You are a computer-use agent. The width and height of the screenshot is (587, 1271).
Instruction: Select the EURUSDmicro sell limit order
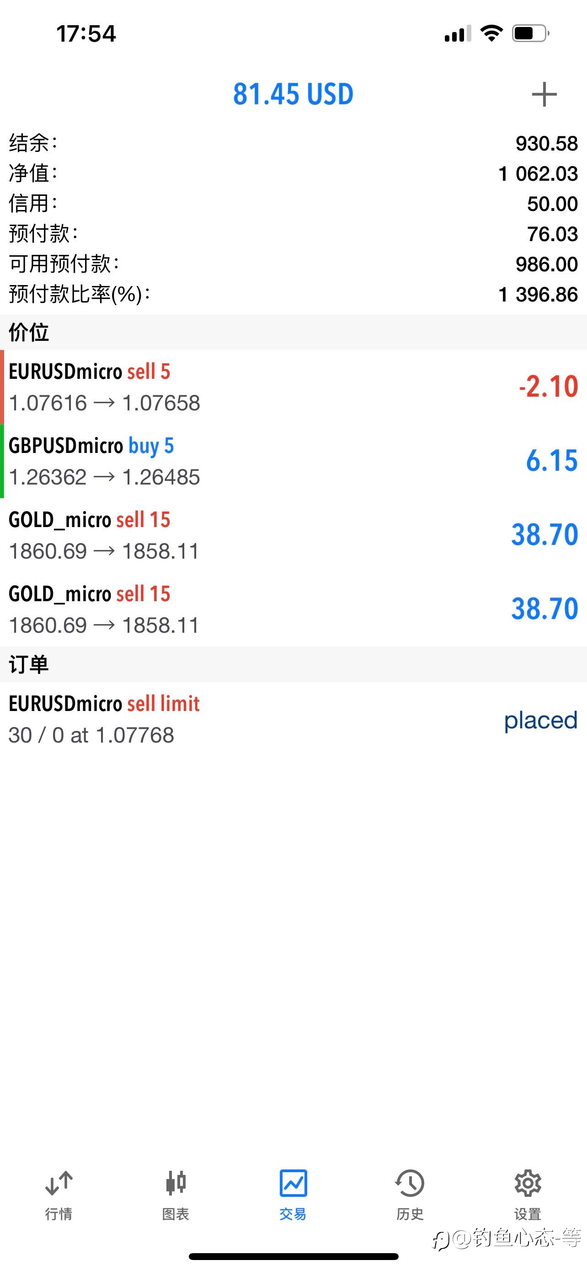pos(293,719)
